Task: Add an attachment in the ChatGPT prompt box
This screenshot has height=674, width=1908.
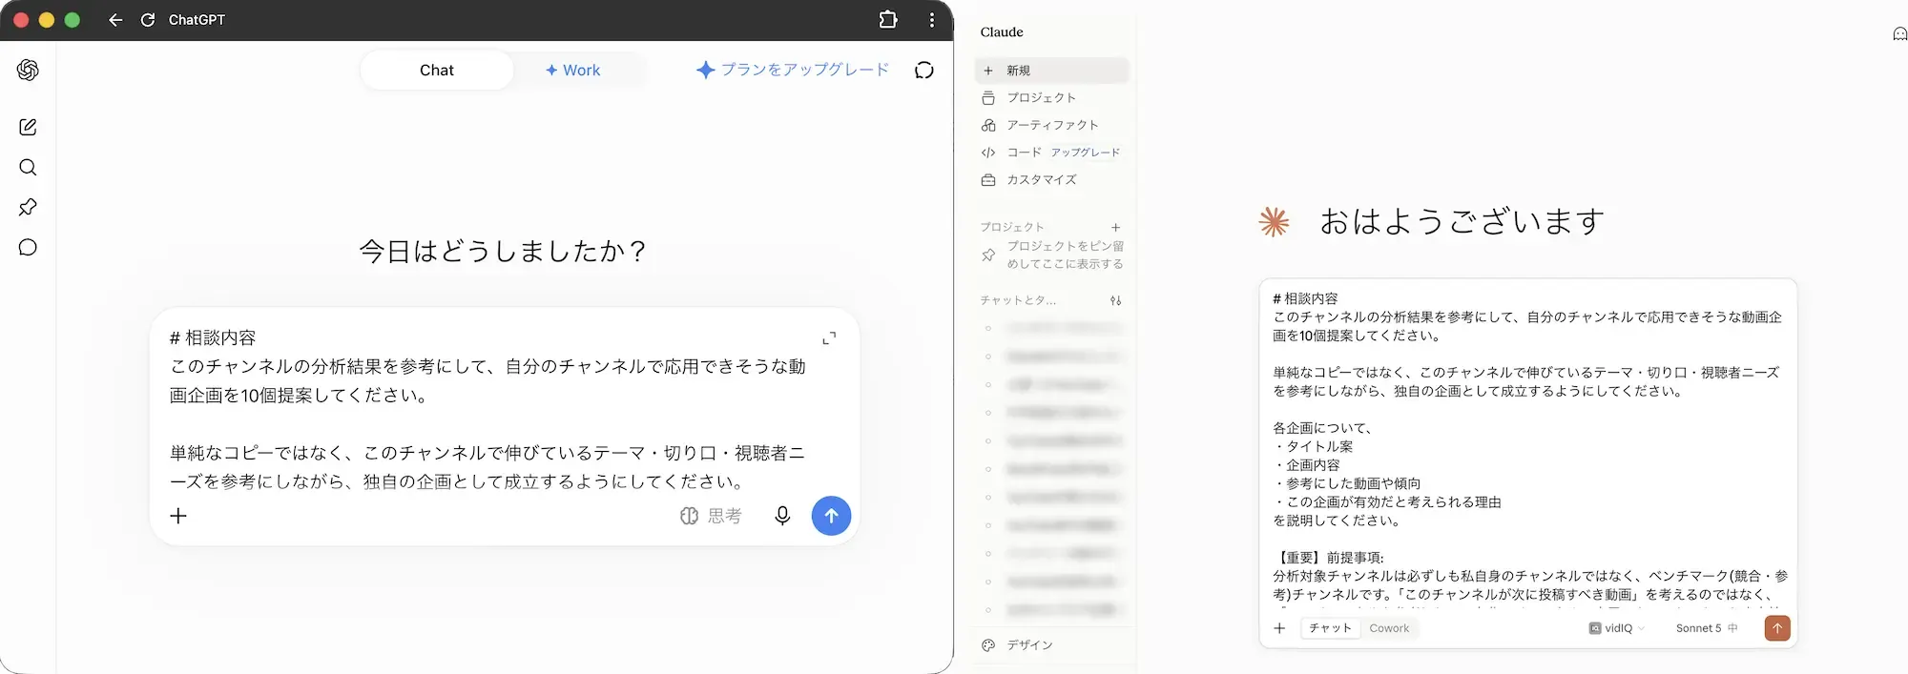Action: click(178, 516)
